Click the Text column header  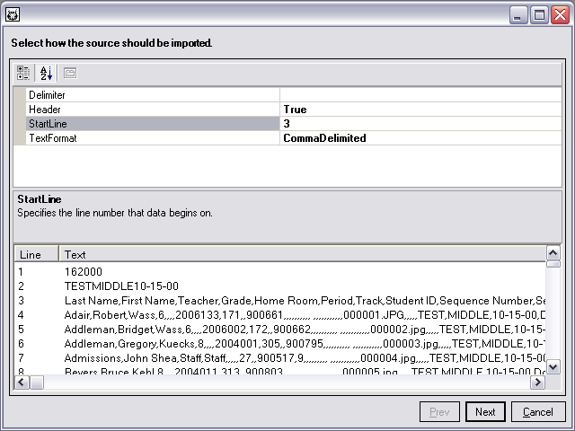point(302,255)
